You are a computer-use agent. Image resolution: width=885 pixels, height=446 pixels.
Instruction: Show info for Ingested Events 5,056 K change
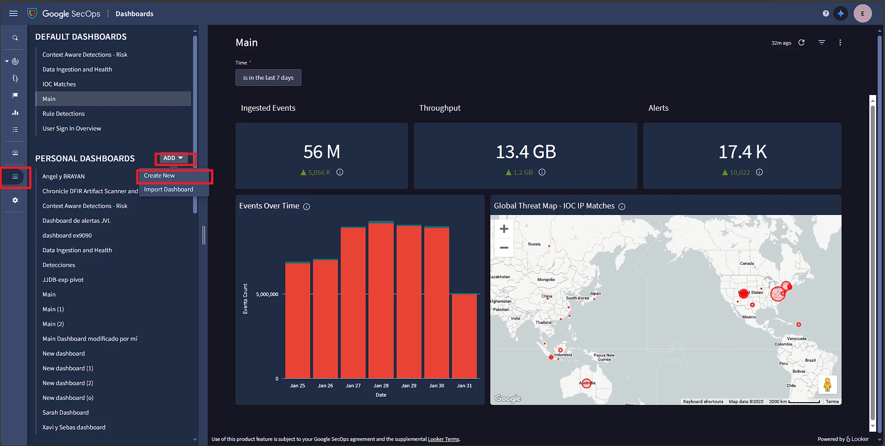pyautogui.click(x=340, y=172)
